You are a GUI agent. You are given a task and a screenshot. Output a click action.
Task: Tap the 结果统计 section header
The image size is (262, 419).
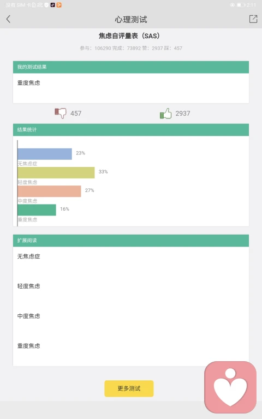131,130
